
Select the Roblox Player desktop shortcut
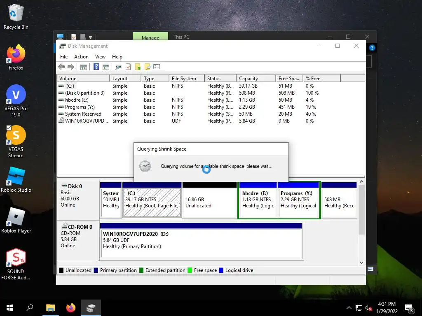(16, 221)
